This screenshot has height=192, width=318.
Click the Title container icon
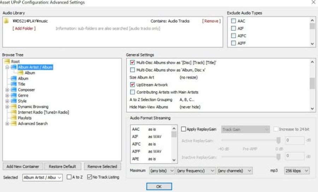[x=14, y=84]
